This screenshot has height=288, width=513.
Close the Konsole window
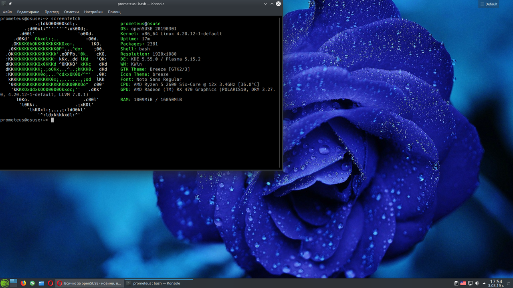[x=279, y=4]
